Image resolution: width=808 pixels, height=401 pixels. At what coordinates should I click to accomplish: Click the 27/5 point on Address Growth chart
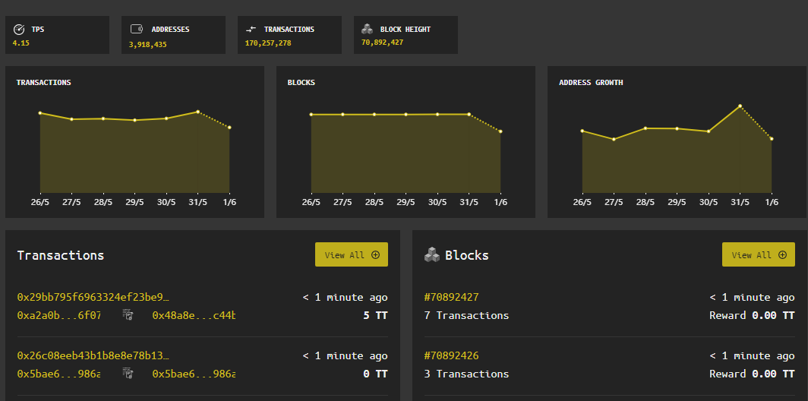click(x=614, y=139)
